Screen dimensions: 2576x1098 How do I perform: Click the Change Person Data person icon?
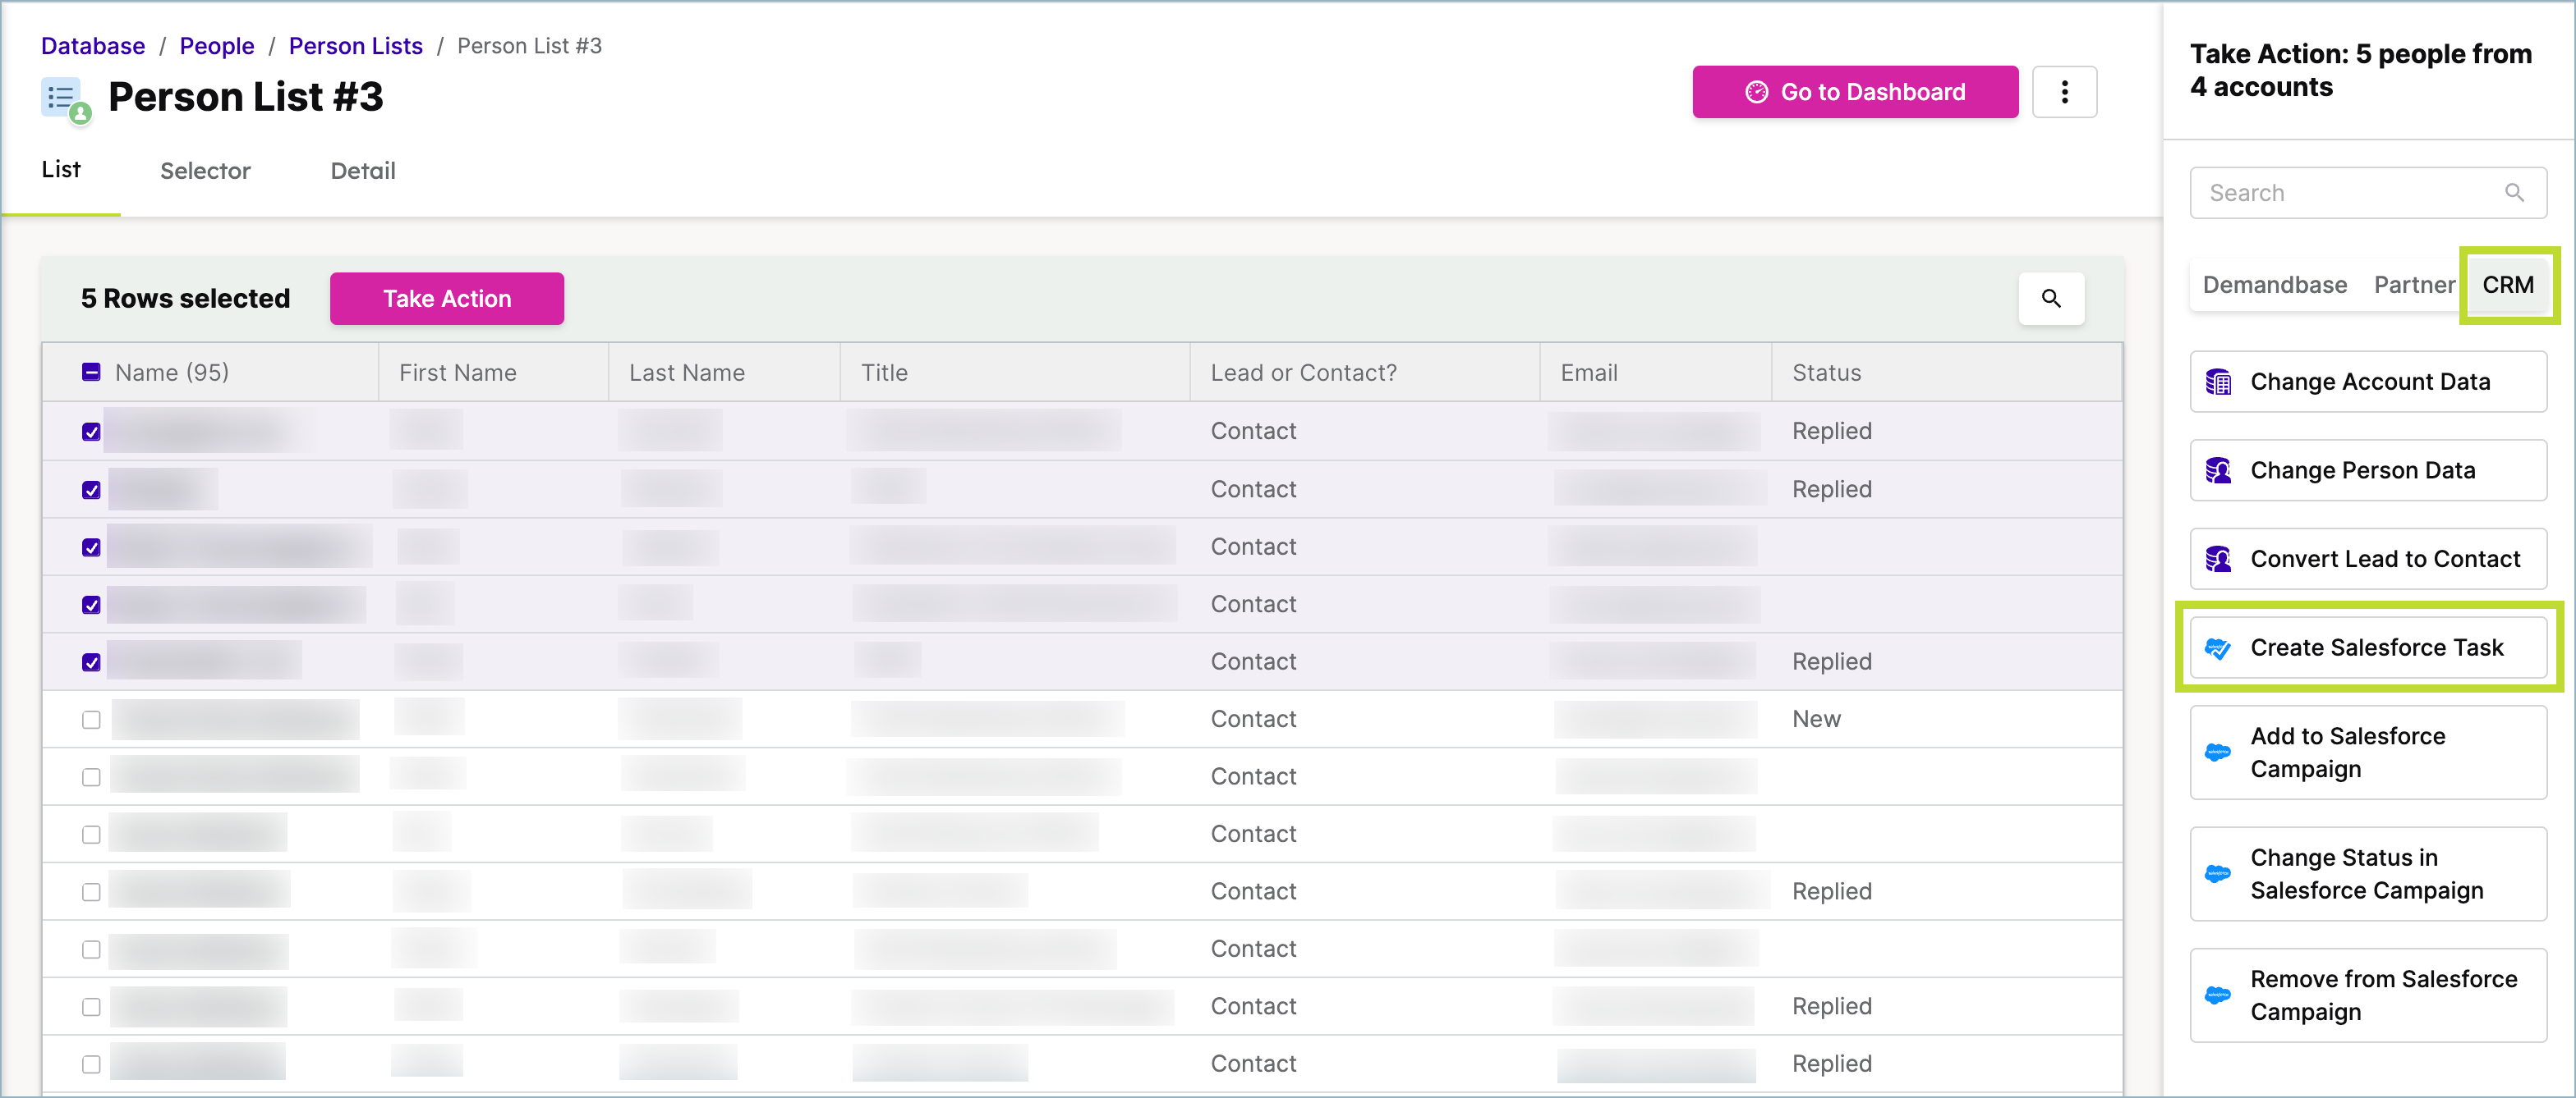(2218, 469)
